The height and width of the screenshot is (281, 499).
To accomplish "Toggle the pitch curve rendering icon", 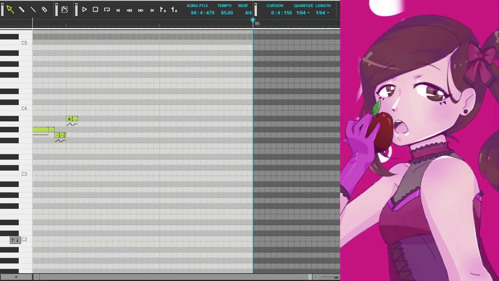I will click(x=65, y=9).
